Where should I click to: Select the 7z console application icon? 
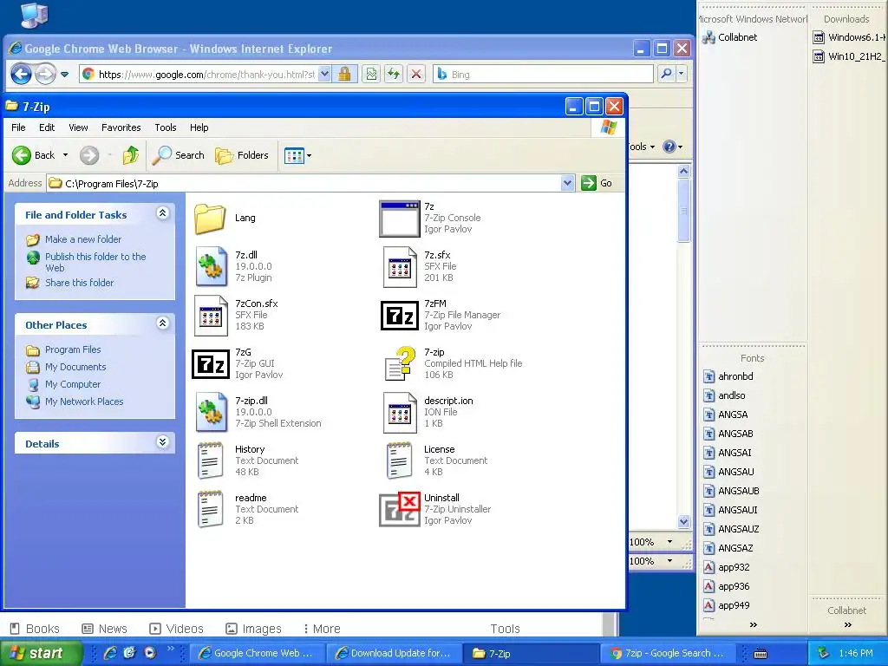pyautogui.click(x=400, y=219)
